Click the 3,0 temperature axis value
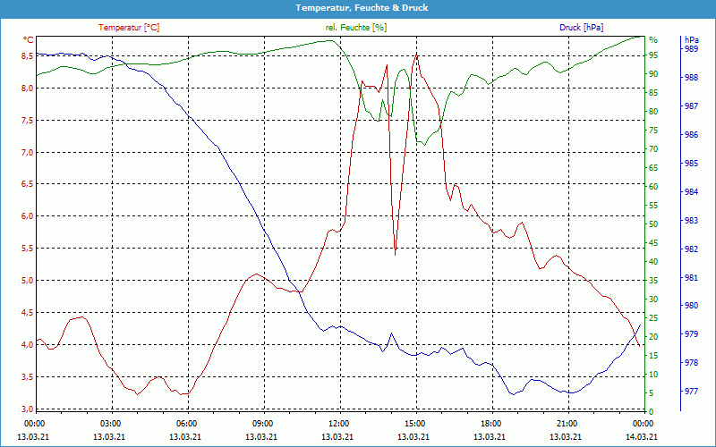The height and width of the screenshot is (447, 716). (28, 409)
